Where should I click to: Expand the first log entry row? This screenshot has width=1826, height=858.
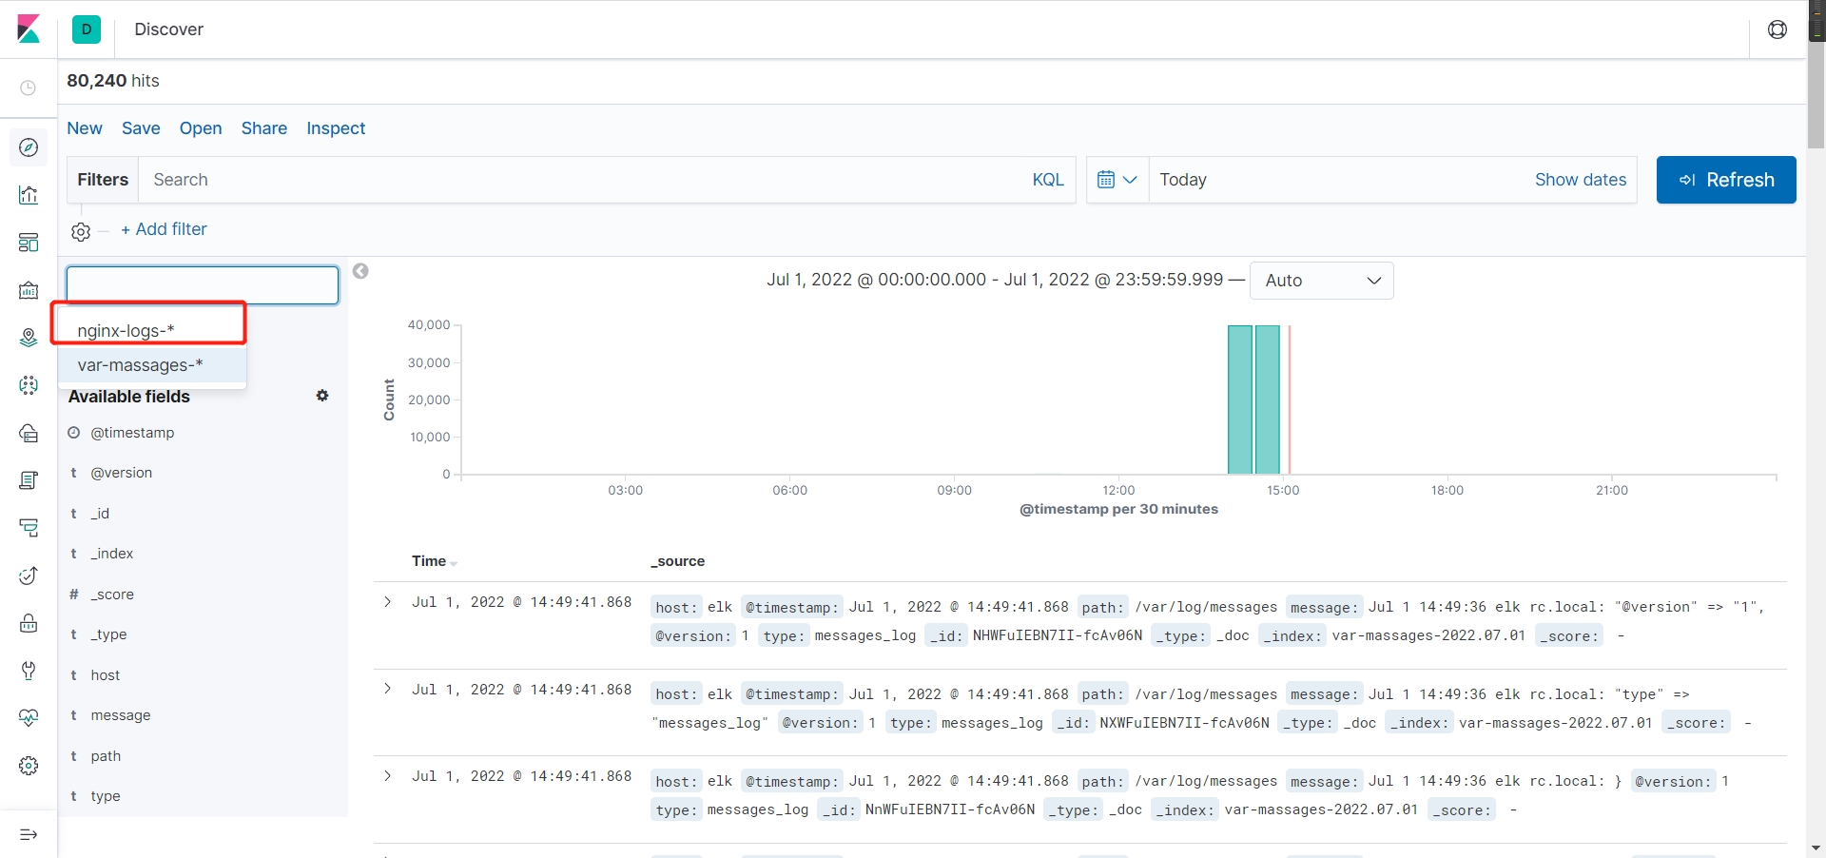click(x=388, y=602)
